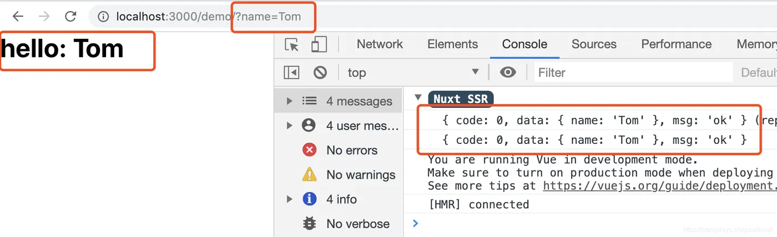Select the No errors filter item
Screen dimensions: 777x237
coord(351,151)
